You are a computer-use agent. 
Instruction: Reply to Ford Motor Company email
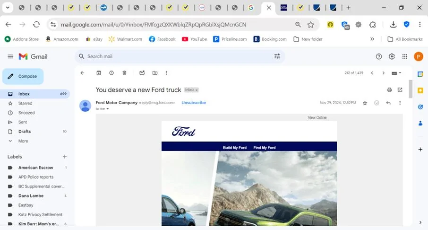coord(388,103)
